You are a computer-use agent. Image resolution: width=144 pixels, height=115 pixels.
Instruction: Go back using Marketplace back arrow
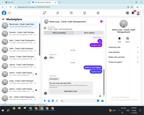[3, 19]
